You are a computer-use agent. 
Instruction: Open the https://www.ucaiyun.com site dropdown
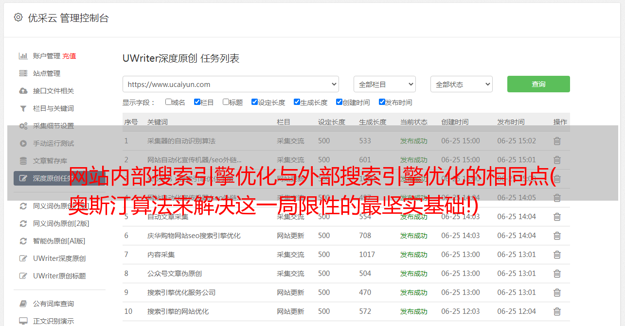[x=231, y=84]
